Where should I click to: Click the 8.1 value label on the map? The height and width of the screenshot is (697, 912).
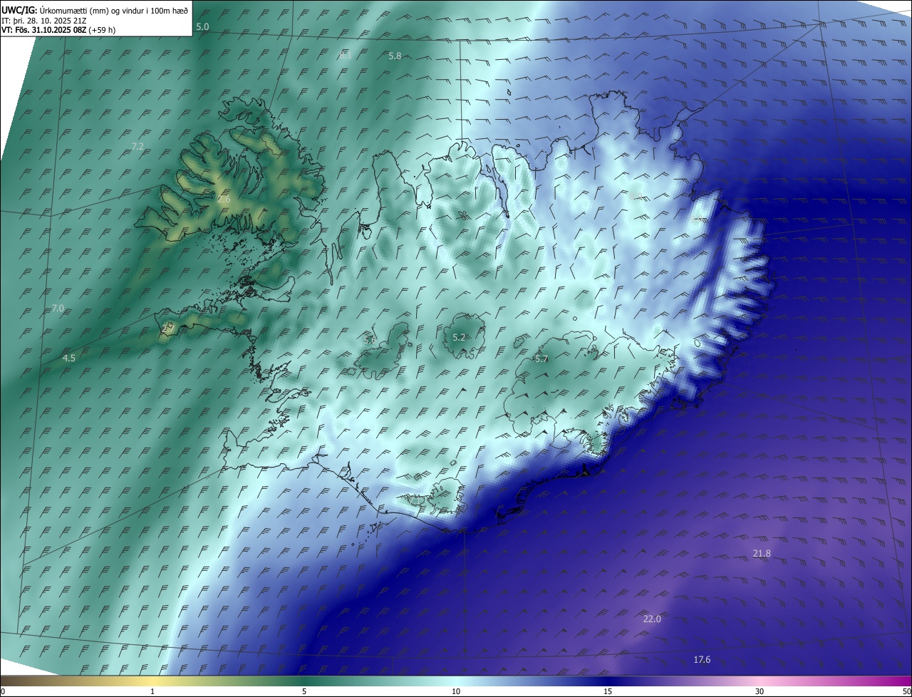(345, 55)
